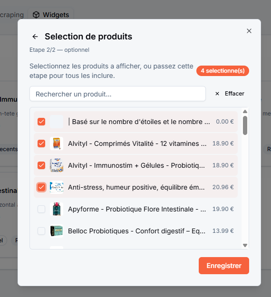
Task: Click the Belloc Probiotiques box thumbnail
Action: click(57, 231)
